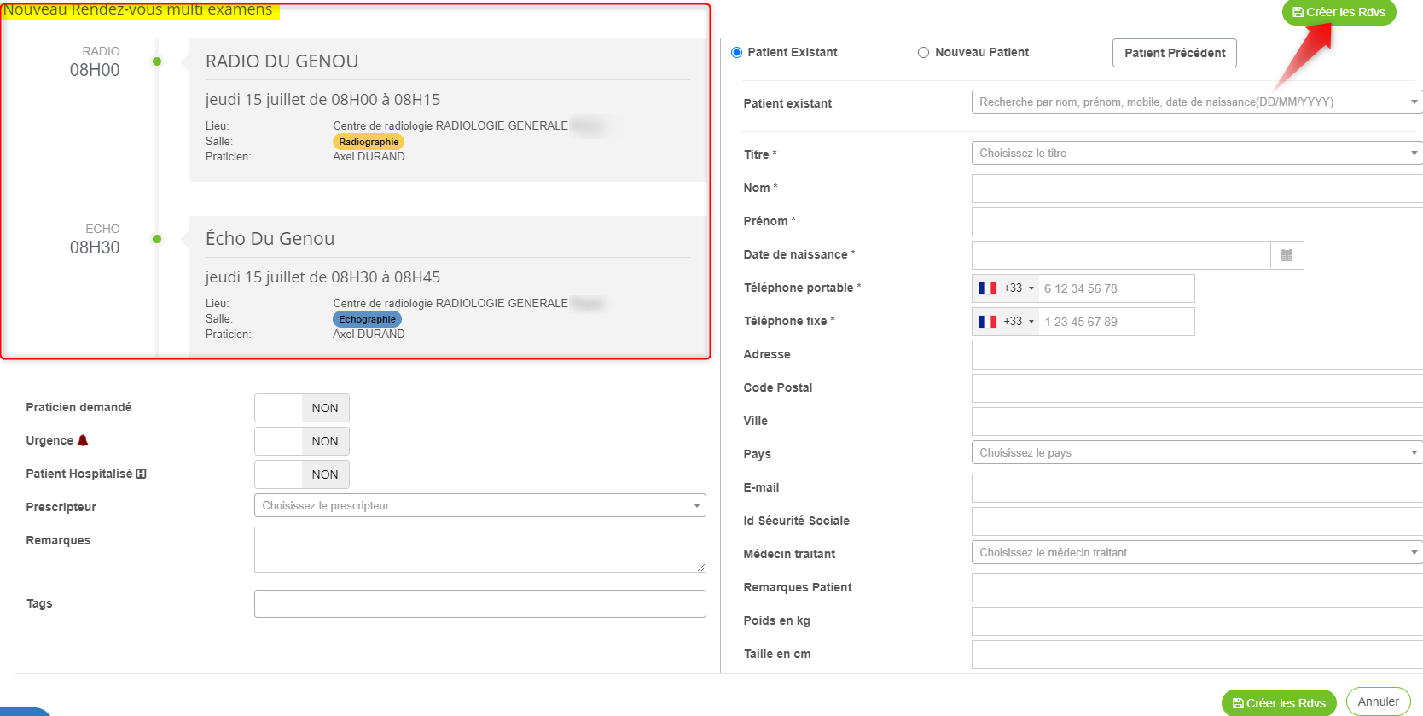
Task: Select Nouveau Patient radio option
Action: click(x=923, y=53)
